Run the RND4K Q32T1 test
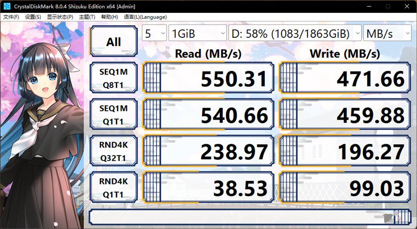 [113, 151]
